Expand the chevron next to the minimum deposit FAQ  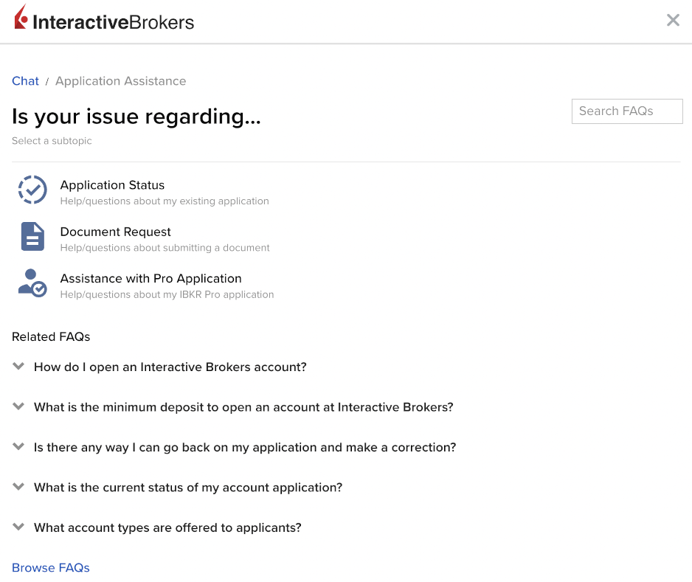click(x=19, y=406)
